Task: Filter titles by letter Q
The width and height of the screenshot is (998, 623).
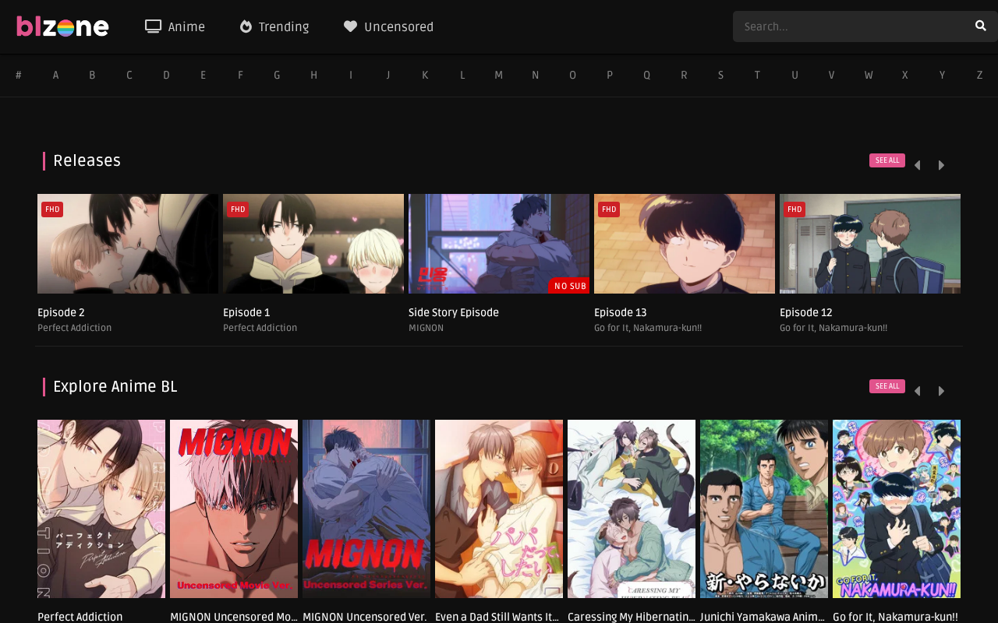Action: click(x=646, y=76)
